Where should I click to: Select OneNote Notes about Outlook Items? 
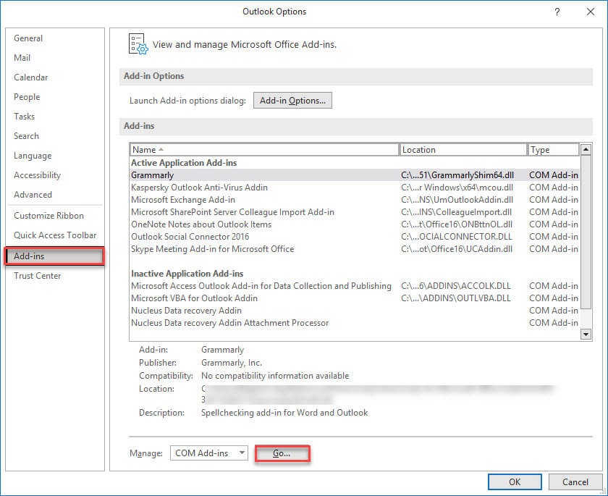tap(355, 224)
